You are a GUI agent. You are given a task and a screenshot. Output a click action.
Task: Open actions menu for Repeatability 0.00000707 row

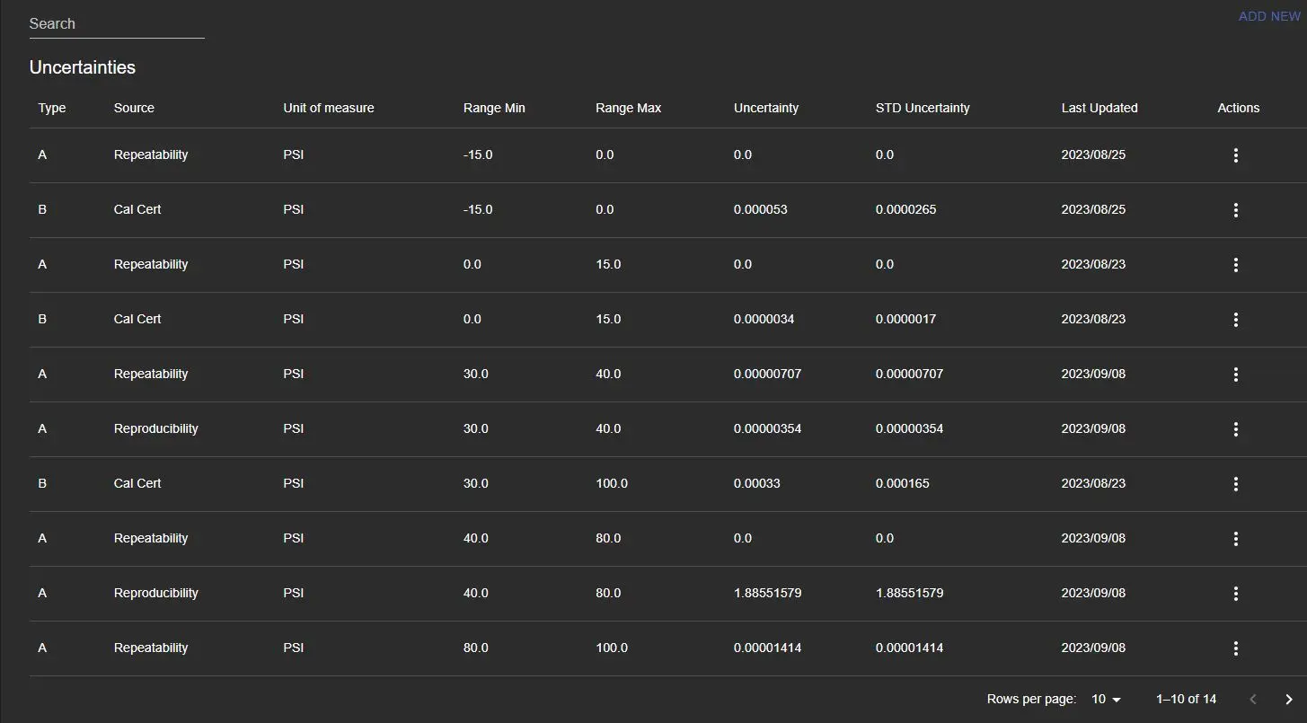[1236, 375]
